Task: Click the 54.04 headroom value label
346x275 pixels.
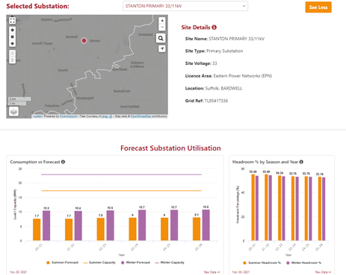Action: (x=279, y=173)
